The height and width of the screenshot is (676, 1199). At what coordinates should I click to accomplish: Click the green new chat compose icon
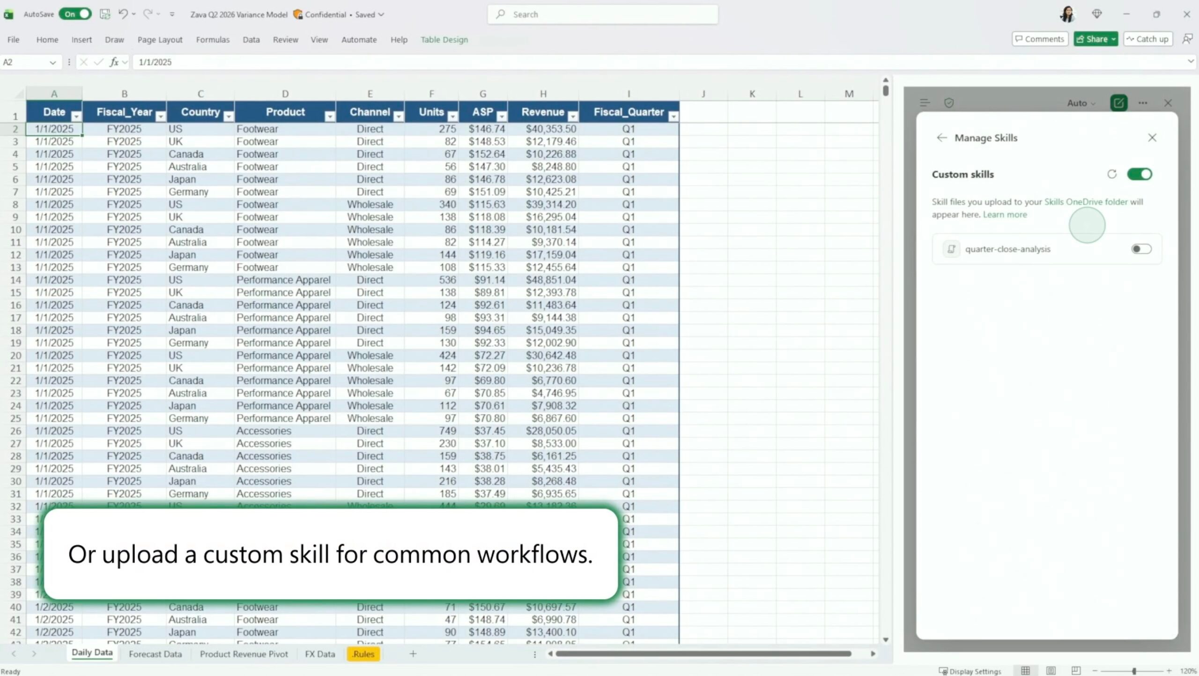(x=1118, y=103)
